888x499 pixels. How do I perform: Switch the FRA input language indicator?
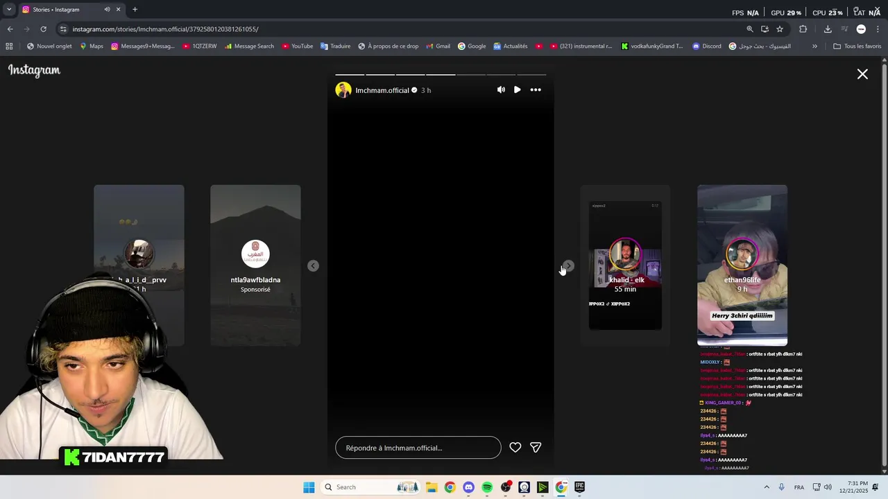click(x=799, y=487)
